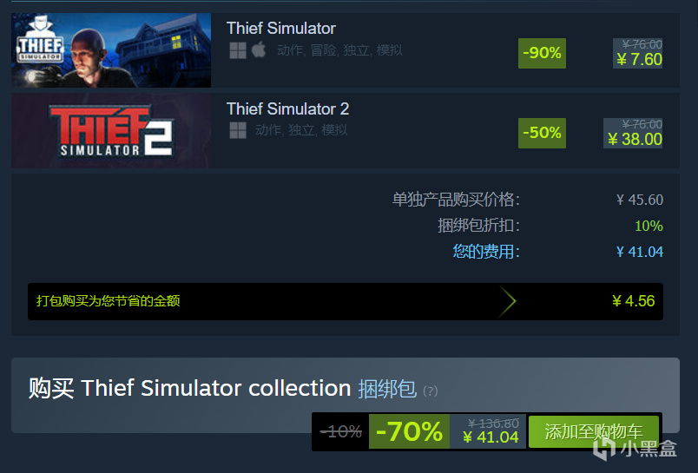Image resolution: width=698 pixels, height=473 pixels.
Task: Click the ¥ 41.04 bundle price box
Action: pos(488,431)
